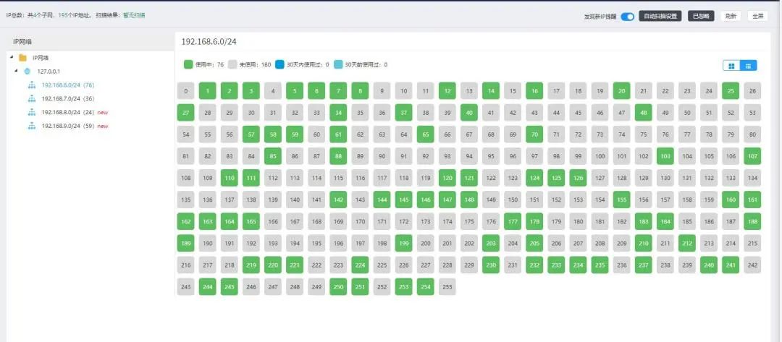This screenshot has height=342, width=782.
Task: Click the 暂无扫描 scan result text
Action: tap(134, 15)
